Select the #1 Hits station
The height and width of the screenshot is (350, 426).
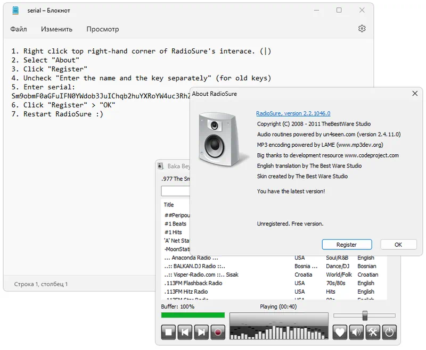coord(173,232)
